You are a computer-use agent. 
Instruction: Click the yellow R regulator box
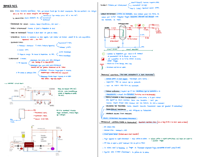click(23, 136)
